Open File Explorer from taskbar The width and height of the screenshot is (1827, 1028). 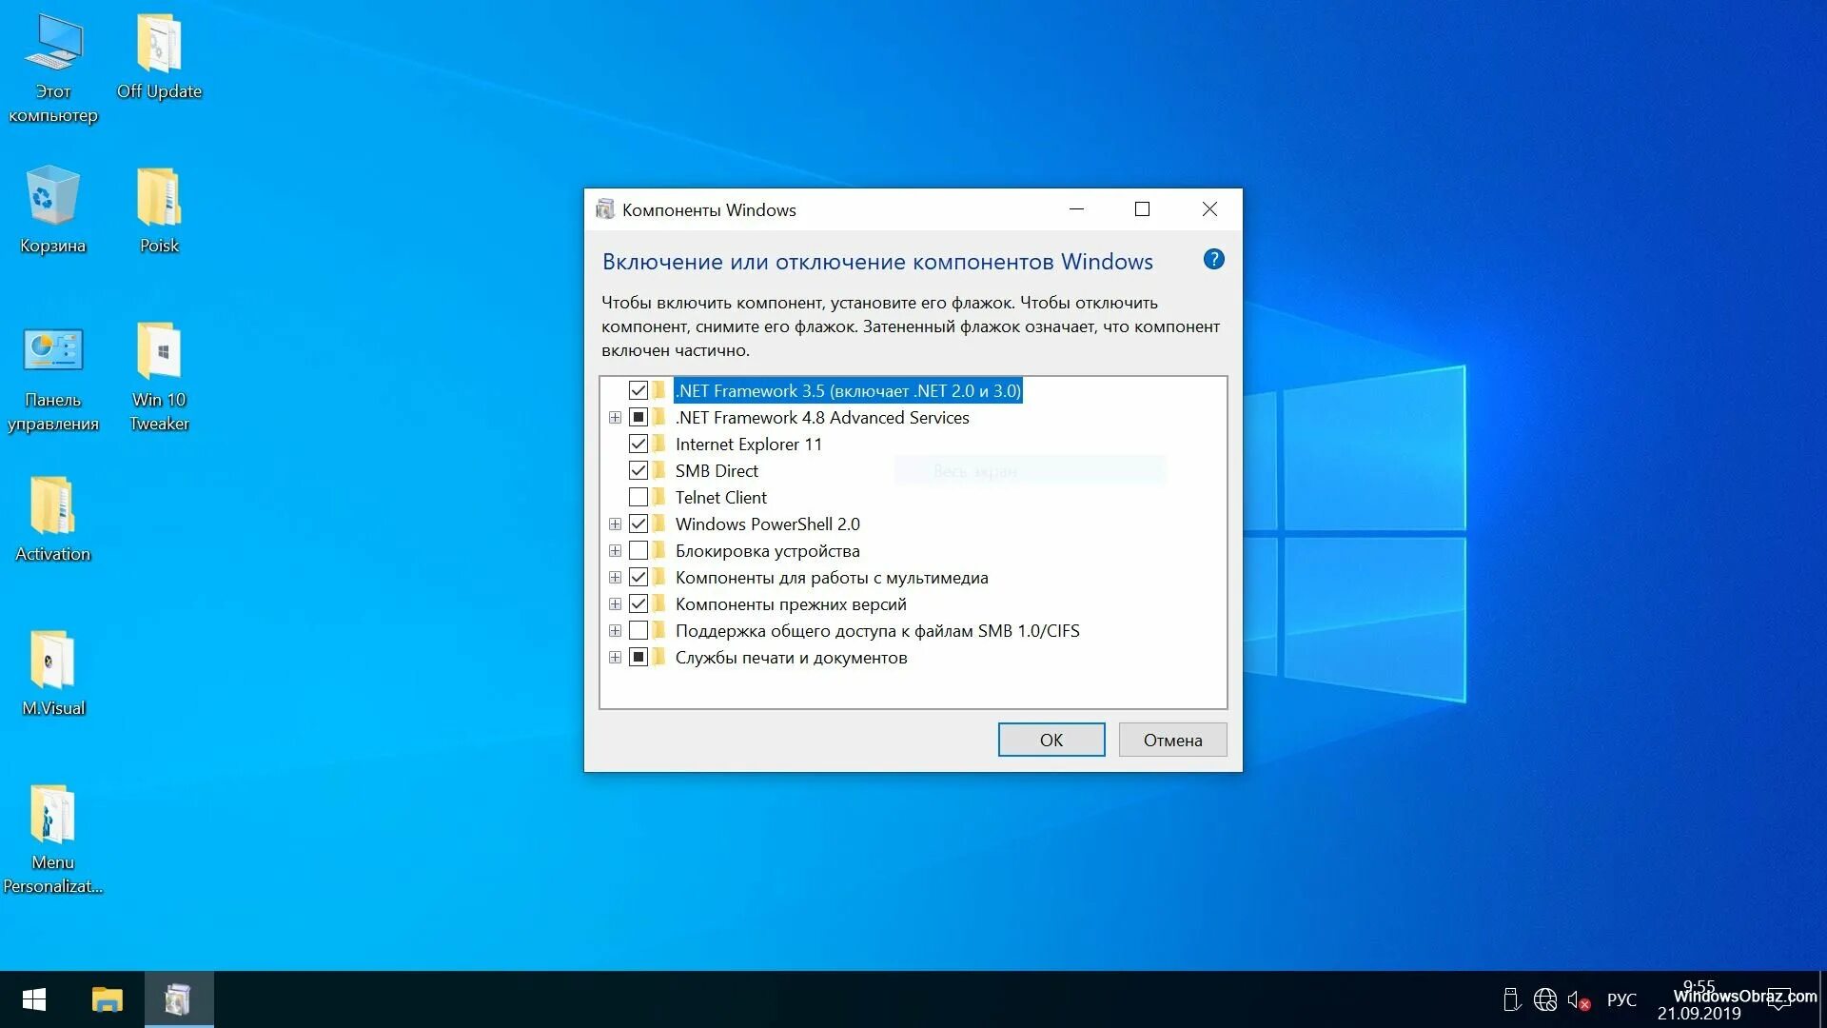pyautogui.click(x=106, y=999)
